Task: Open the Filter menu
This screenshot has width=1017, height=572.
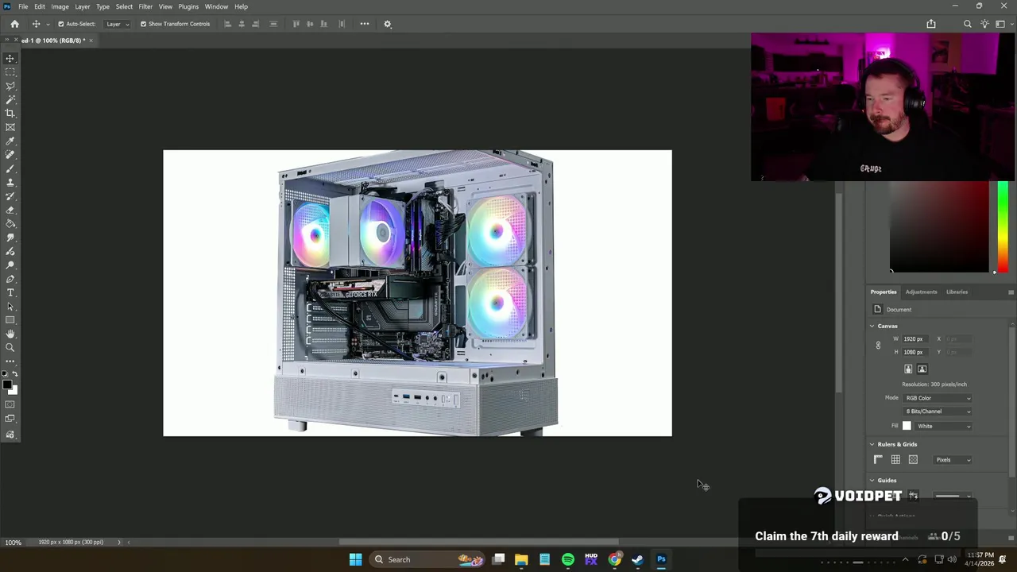Action: coord(145,6)
